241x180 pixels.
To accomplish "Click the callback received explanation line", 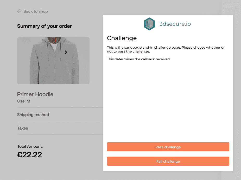I will pos(139,59).
